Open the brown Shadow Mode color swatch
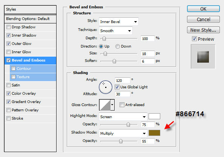Viewport: 224px width, 157px height. point(154,133)
